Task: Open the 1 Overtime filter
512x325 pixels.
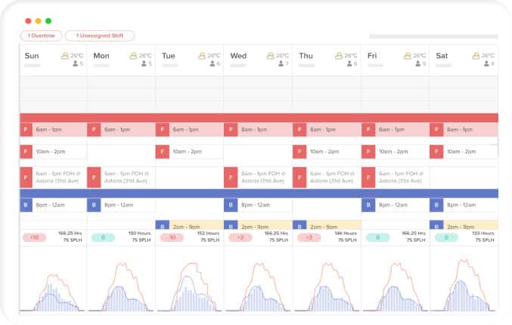Action: (41, 36)
